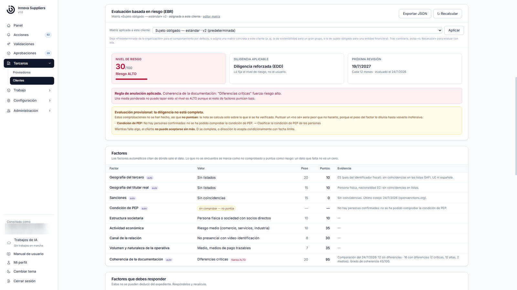The height and width of the screenshot is (290, 517).
Task: Follow the editar matriz link
Action: coord(211,16)
